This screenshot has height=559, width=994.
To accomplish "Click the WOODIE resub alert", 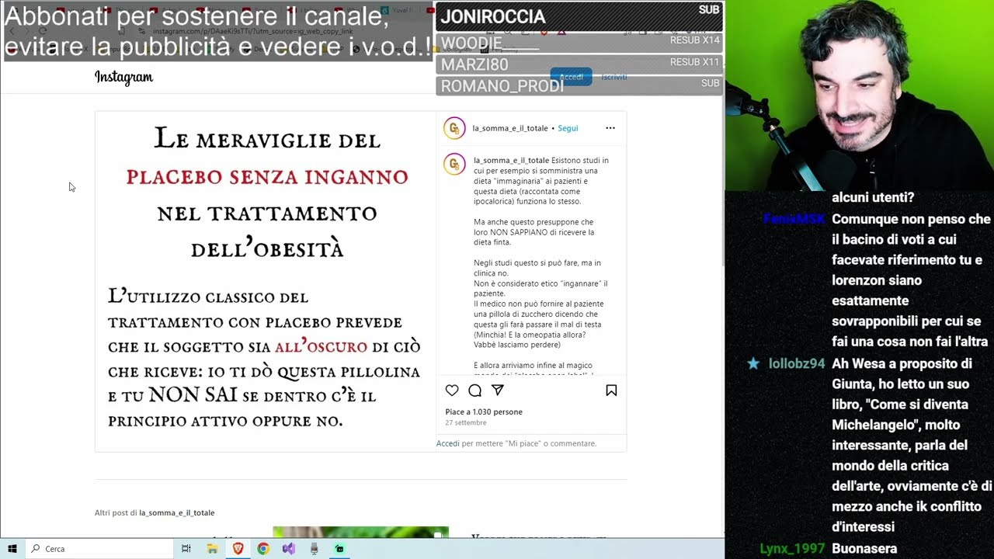I will click(x=579, y=42).
